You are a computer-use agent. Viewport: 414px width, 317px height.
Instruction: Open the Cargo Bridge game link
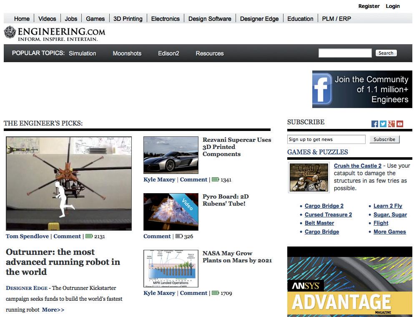click(322, 231)
